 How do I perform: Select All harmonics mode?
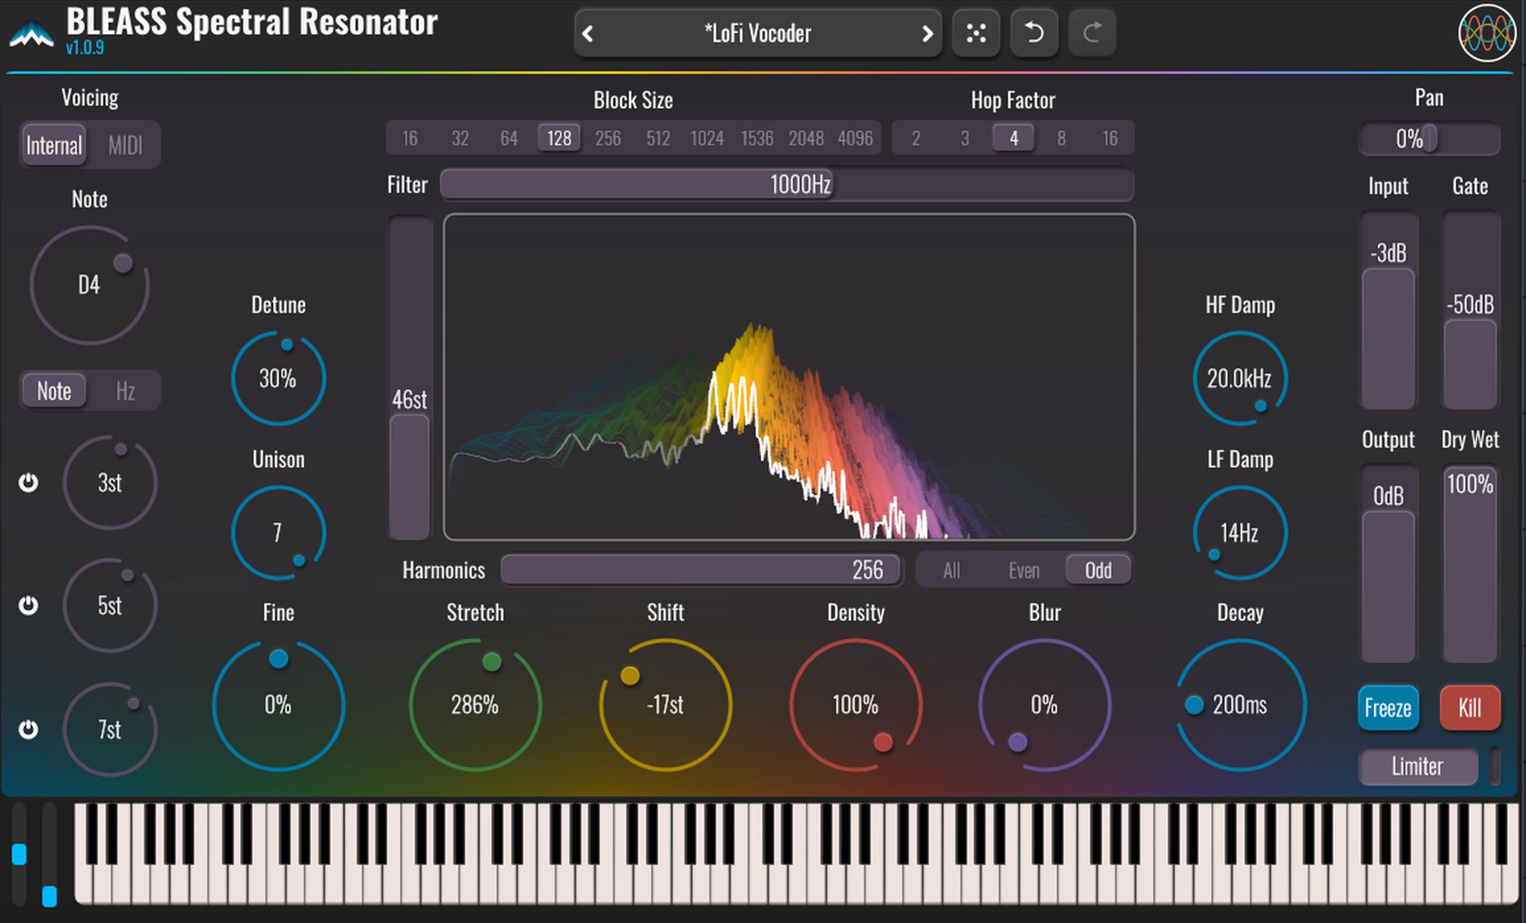coord(952,570)
